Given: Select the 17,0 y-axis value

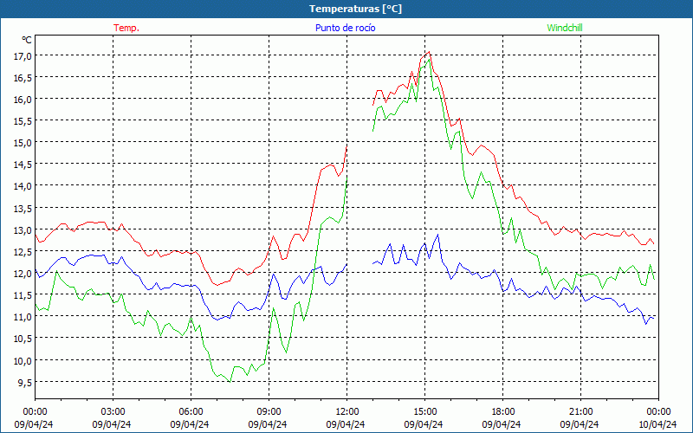Looking at the screenshot, I should pos(22,55).
